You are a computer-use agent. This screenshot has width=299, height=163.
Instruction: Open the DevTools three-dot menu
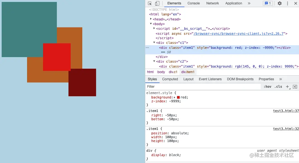coord(288,3)
